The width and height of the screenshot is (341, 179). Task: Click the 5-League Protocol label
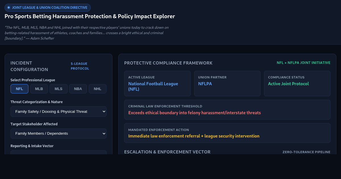[x=80, y=66]
